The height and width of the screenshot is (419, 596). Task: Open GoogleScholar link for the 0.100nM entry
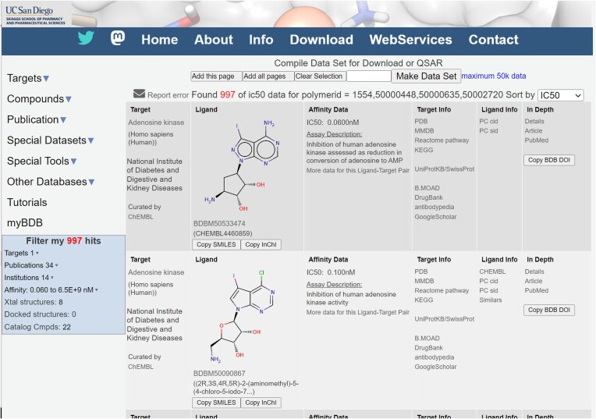tap(435, 367)
